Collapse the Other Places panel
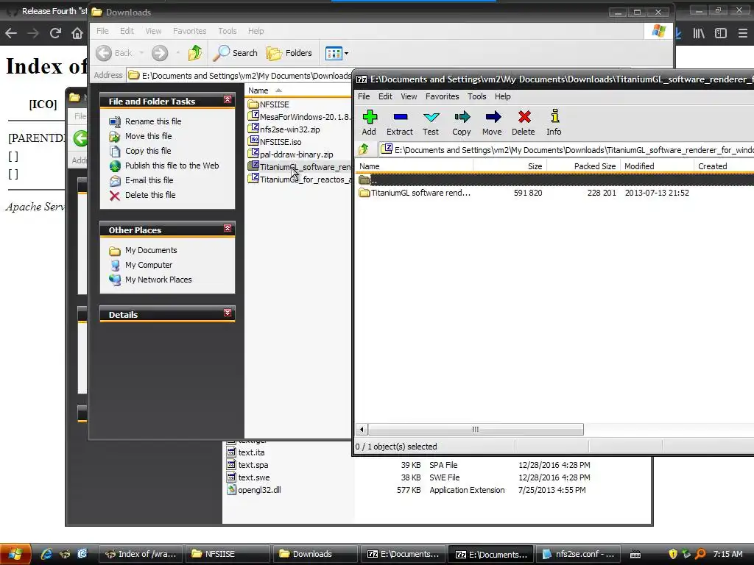754x565 pixels. pyautogui.click(x=228, y=228)
